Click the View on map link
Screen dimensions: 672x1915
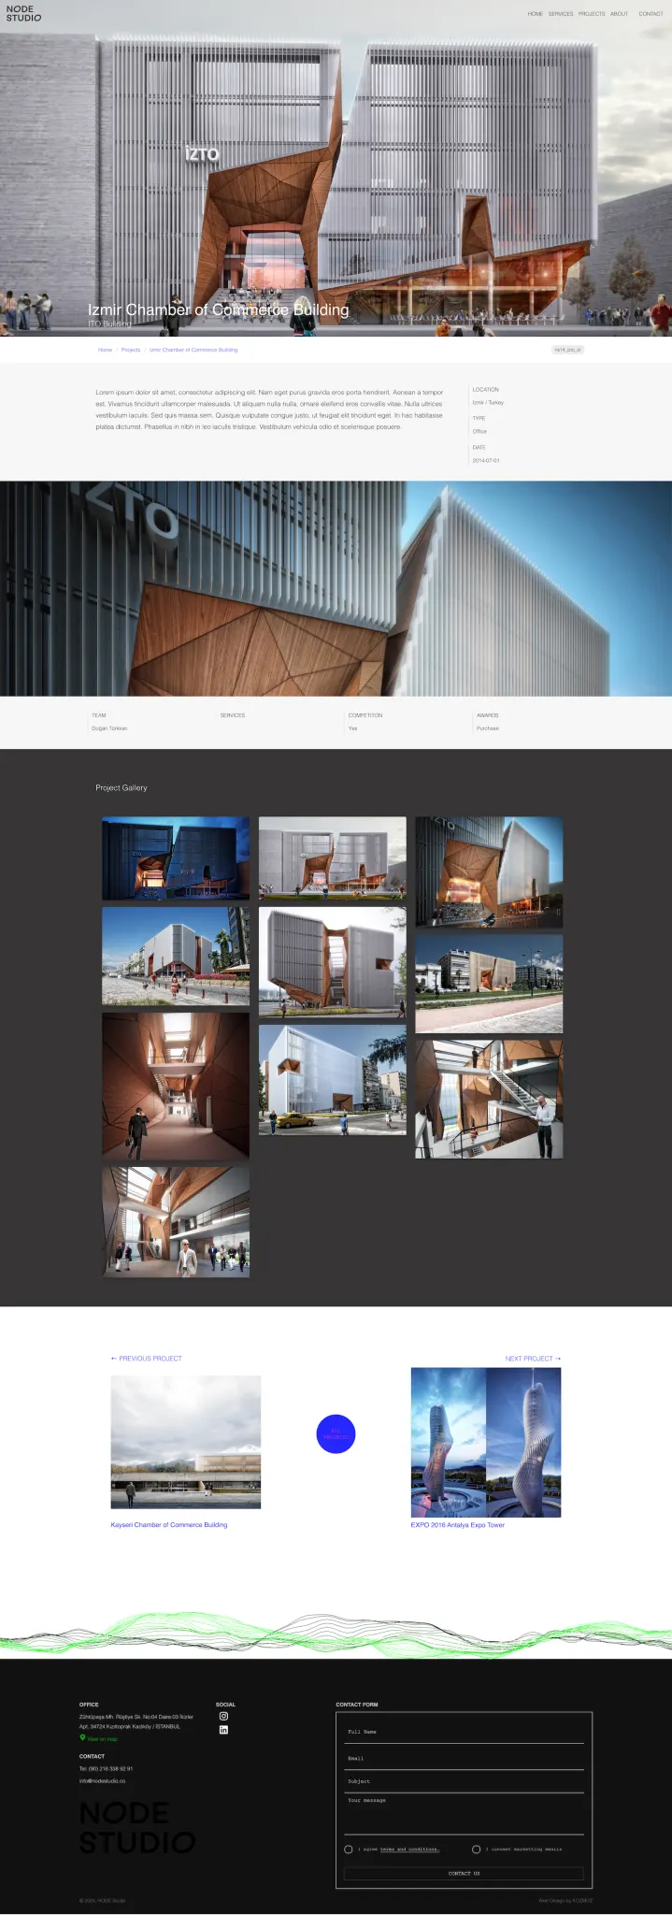click(x=103, y=1739)
